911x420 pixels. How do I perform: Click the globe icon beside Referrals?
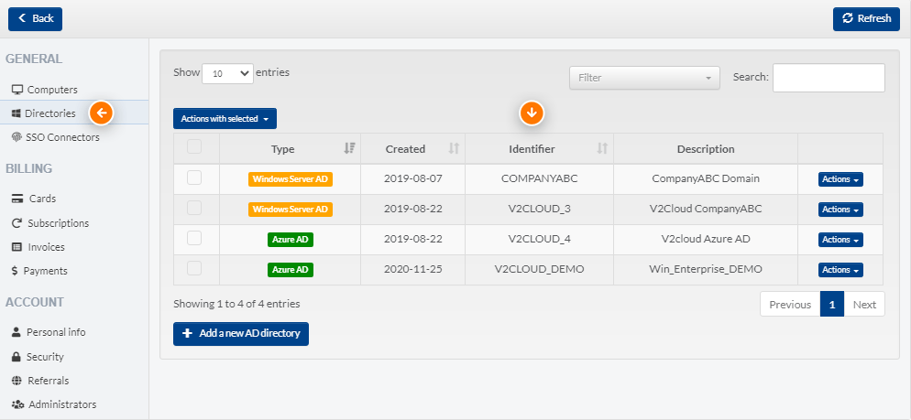tap(16, 381)
